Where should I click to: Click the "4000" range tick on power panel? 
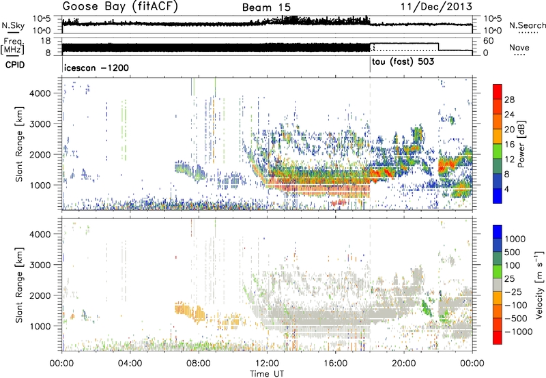[x=40, y=93]
